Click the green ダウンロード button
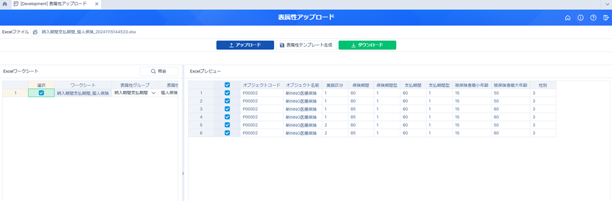The width and height of the screenshot is (612, 201). tap(367, 45)
